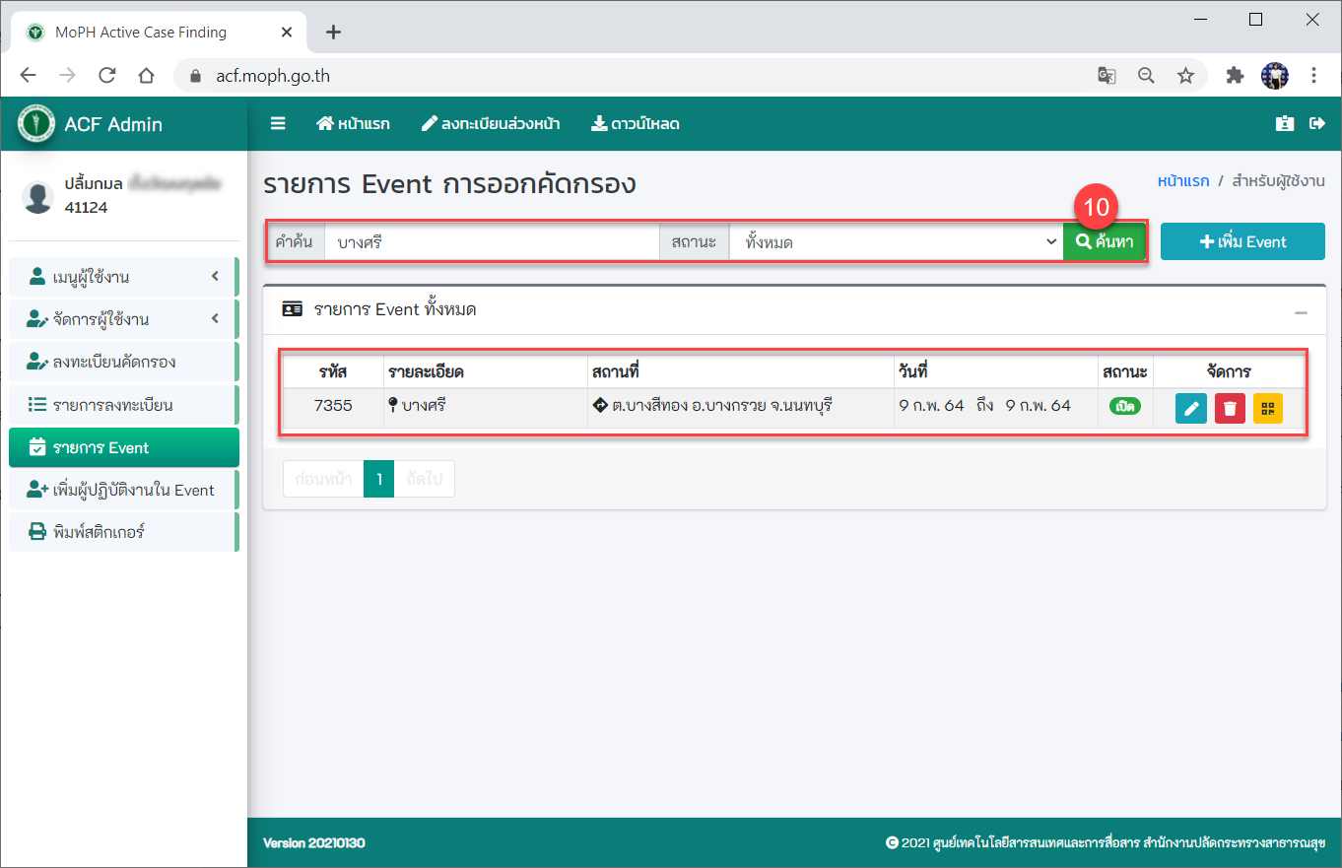The height and width of the screenshot is (868, 1342).
Task: Click the red trash delete icon
Action: coord(1230,408)
